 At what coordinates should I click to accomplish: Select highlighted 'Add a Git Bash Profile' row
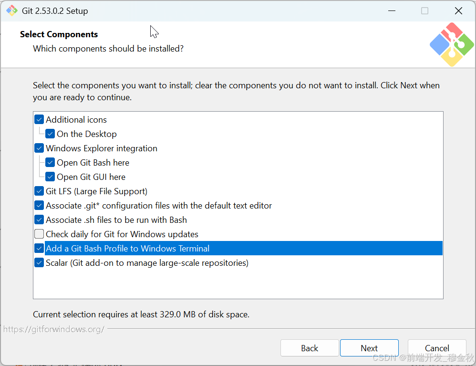pyautogui.click(x=243, y=248)
